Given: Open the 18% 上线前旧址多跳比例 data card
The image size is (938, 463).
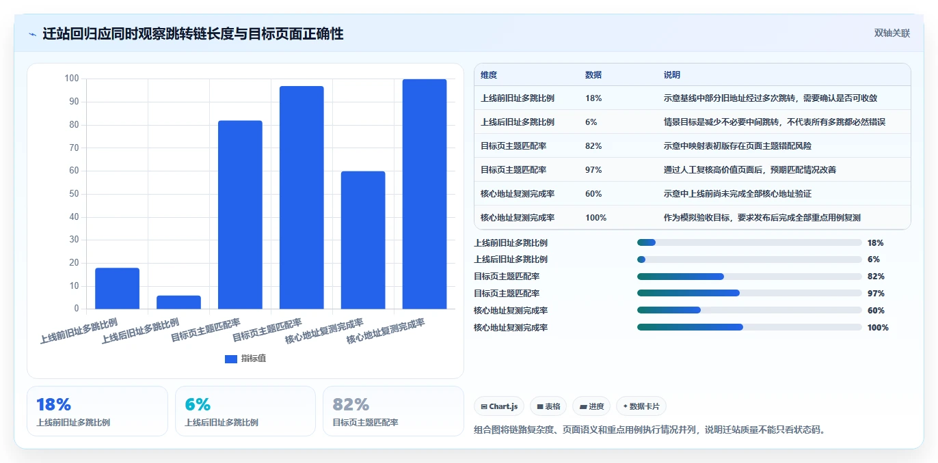Looking at the screenshot, I should (x=97, y=411).
